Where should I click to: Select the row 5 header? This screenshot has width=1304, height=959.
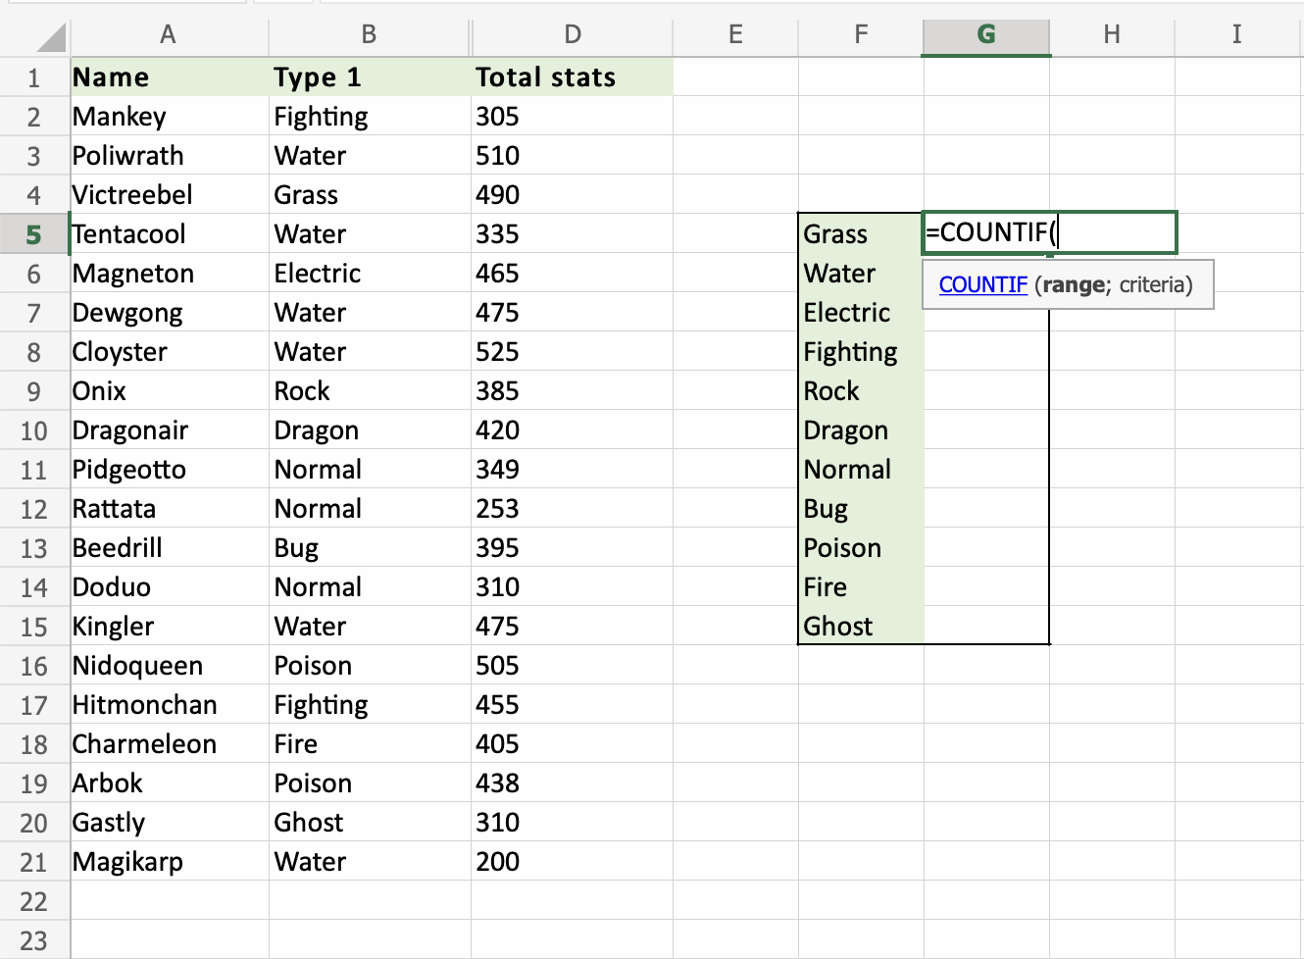[34, 233]
